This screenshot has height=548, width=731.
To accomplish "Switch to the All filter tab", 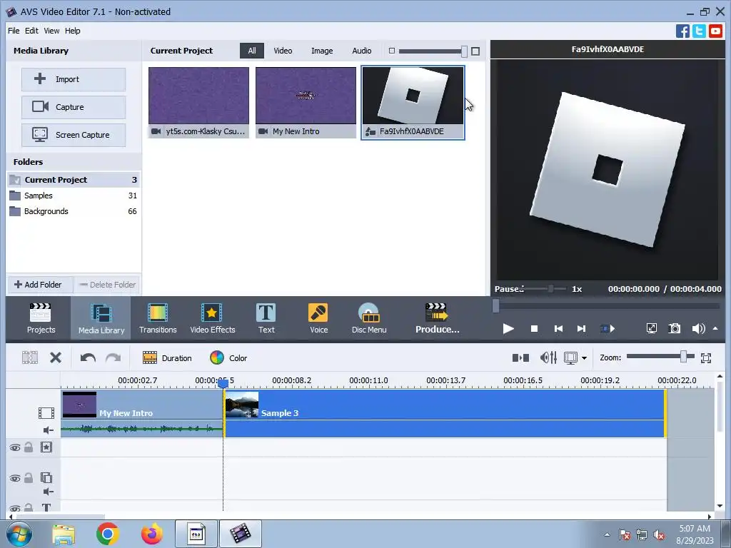I will tap(252, 51).
